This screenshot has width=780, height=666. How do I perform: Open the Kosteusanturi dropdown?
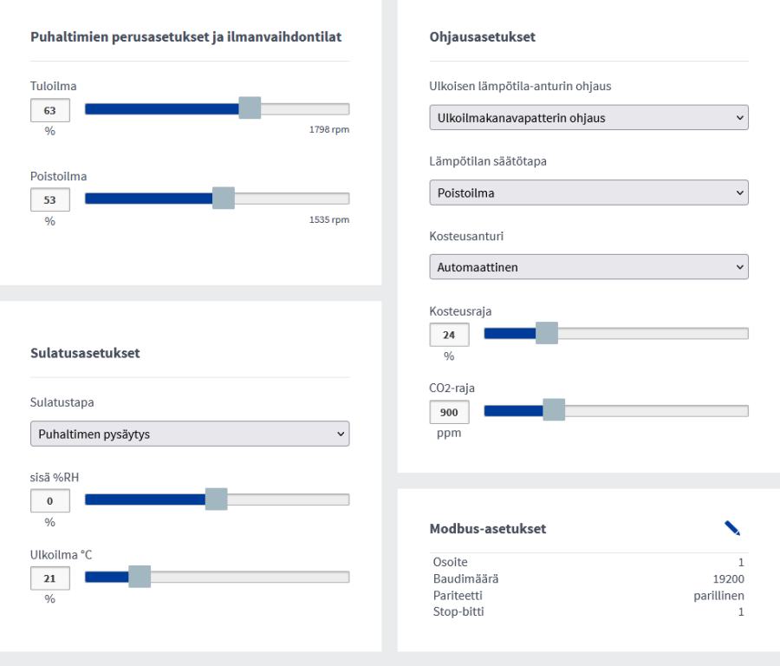pos(588,267)
